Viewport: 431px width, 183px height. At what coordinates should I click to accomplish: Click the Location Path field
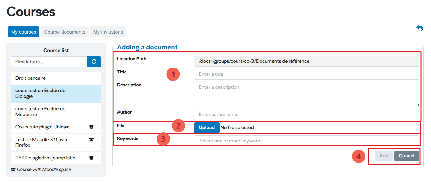point(306,61)
